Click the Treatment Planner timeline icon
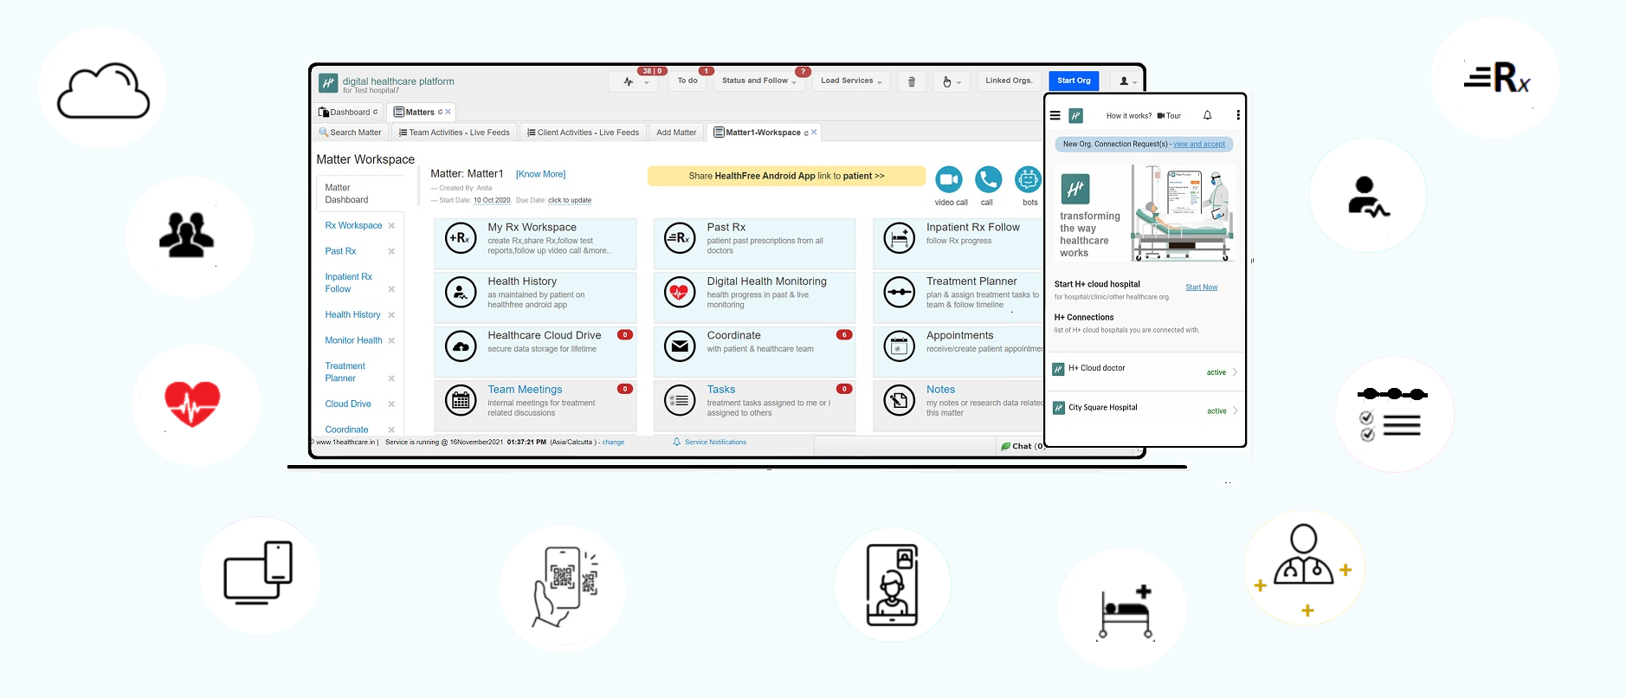The width and height of the screenshot is (1626, 698). point(900,293)
